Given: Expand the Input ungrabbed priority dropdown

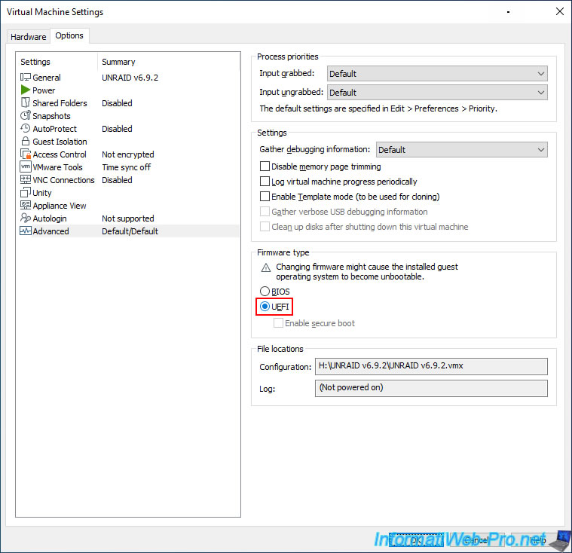Looking at the screenshot, I should [x=437, y=93].
